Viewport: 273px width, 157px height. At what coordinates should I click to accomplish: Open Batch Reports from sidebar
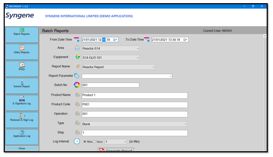pyautogui.click(x=22, y=35)
